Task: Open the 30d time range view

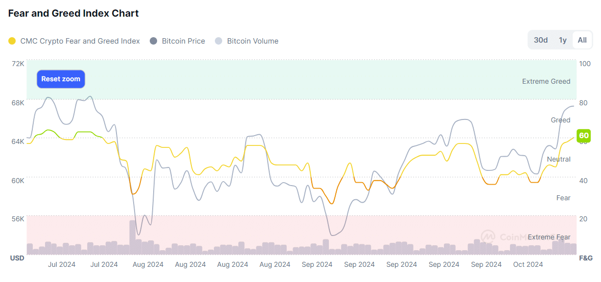Action: [540, 40]
